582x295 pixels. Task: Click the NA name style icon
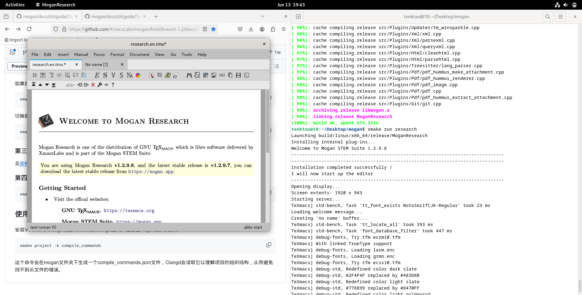pyautogui.click(x=130, y=75)
